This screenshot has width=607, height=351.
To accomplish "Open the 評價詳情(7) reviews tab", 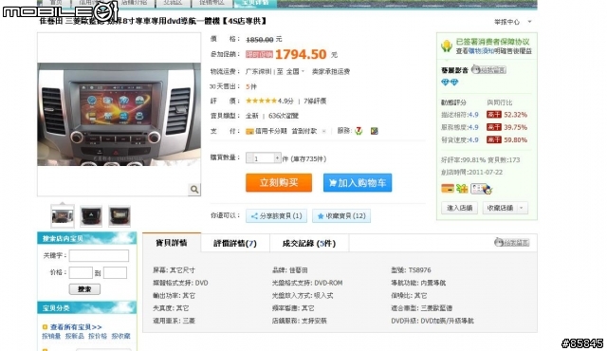I will tap(235, 244).
